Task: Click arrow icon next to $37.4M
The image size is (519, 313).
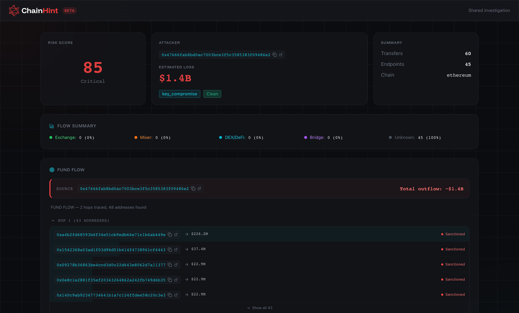Action: tap(187, 249)
